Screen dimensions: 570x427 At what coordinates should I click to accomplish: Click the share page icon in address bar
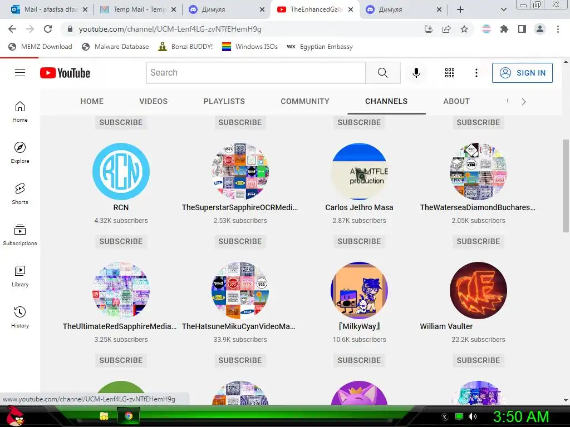446,29
